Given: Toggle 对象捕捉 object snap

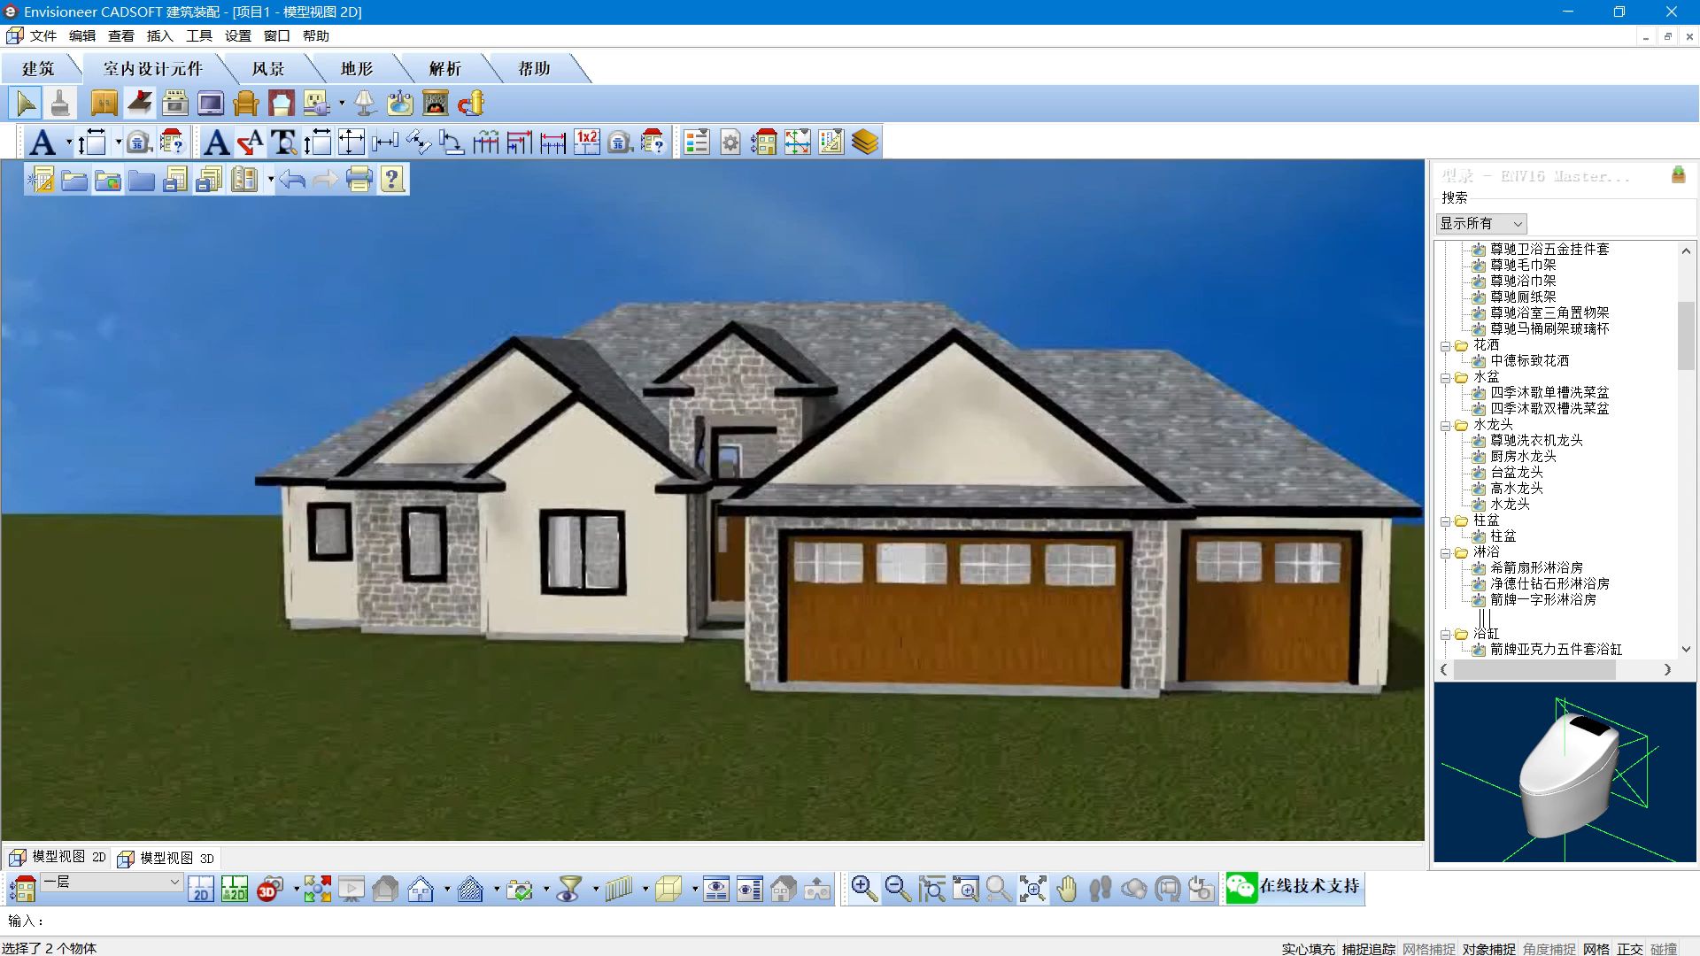Looking at the screenshot, I should pos(1488,948).
